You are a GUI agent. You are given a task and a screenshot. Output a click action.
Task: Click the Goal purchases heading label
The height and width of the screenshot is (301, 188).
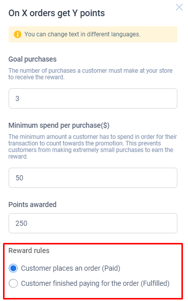[32, 59]
